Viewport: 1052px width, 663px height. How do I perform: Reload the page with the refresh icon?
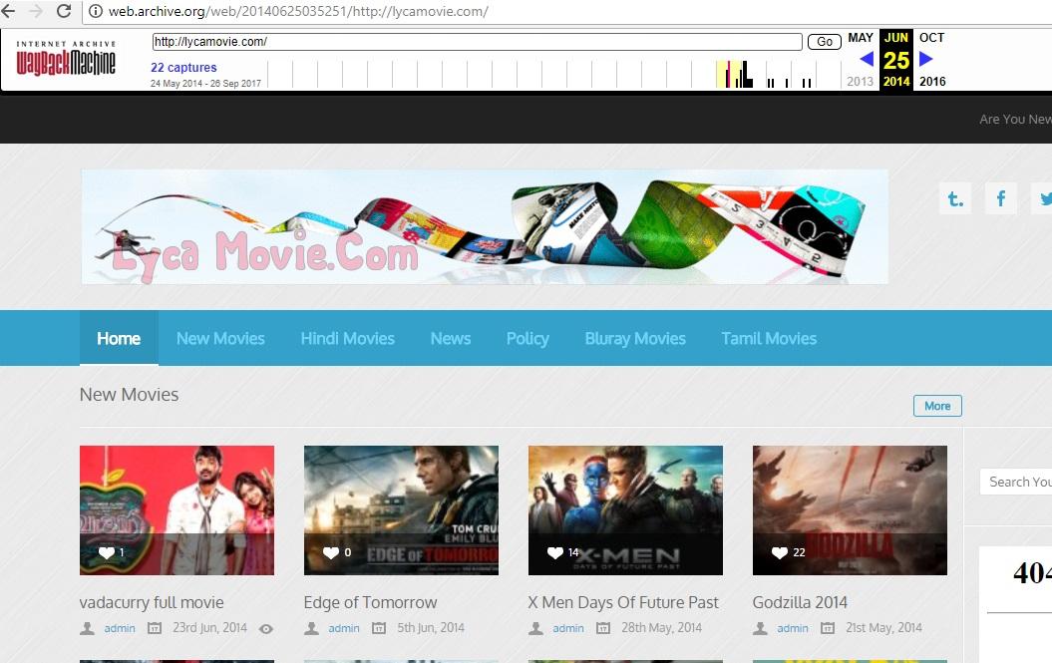(64, 11)
